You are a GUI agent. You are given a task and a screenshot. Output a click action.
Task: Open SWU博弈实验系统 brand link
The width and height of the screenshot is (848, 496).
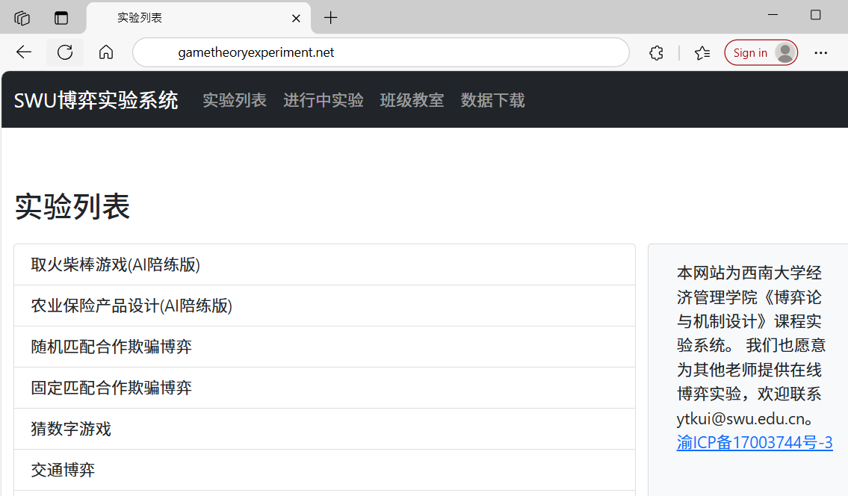click(96, 100)
